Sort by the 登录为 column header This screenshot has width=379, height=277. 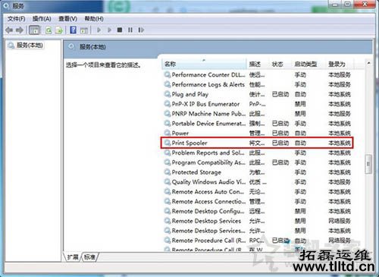340,64
